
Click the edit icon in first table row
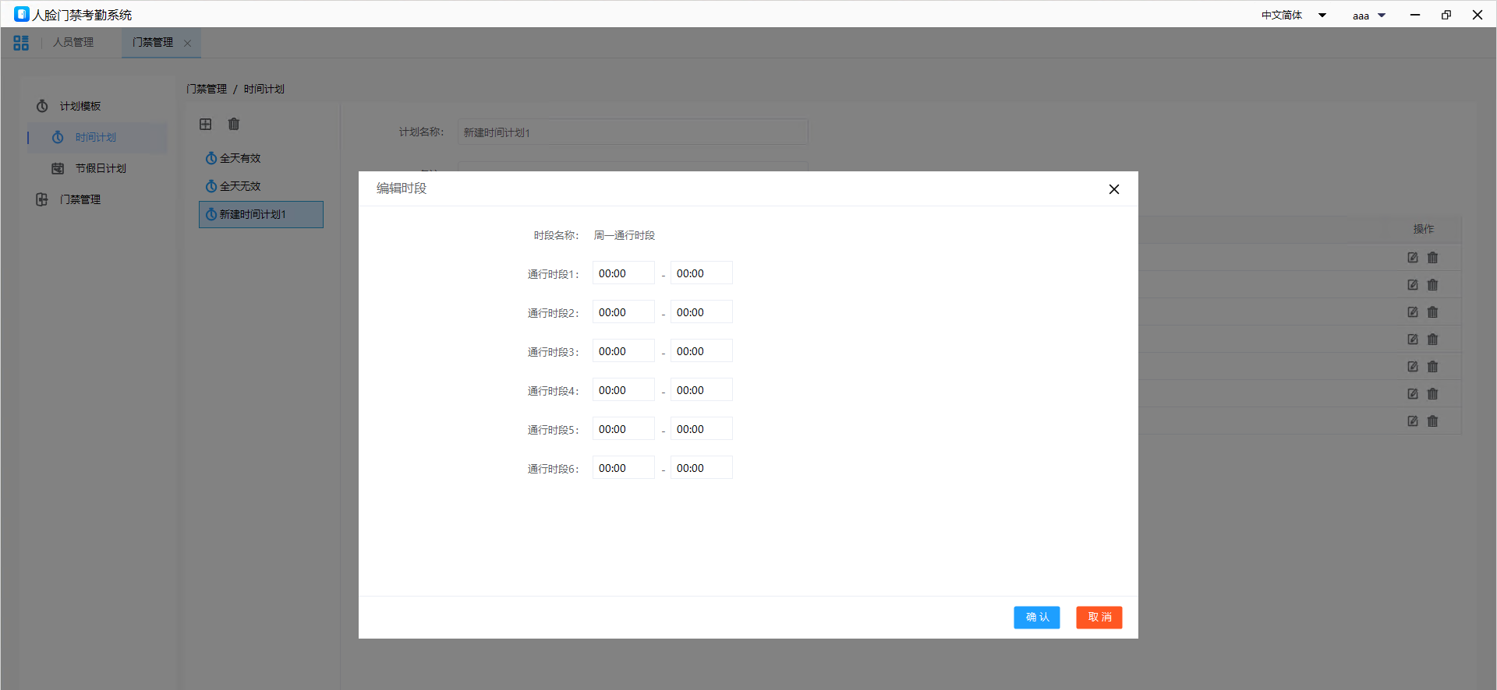1412,258
